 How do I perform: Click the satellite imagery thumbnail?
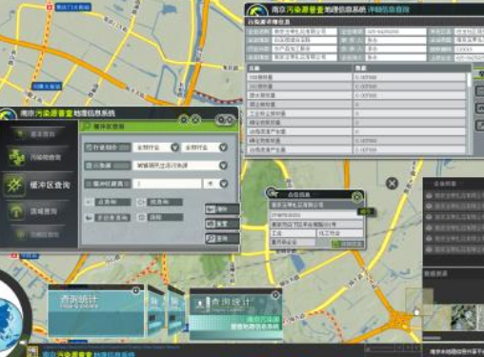coord(464,317)
